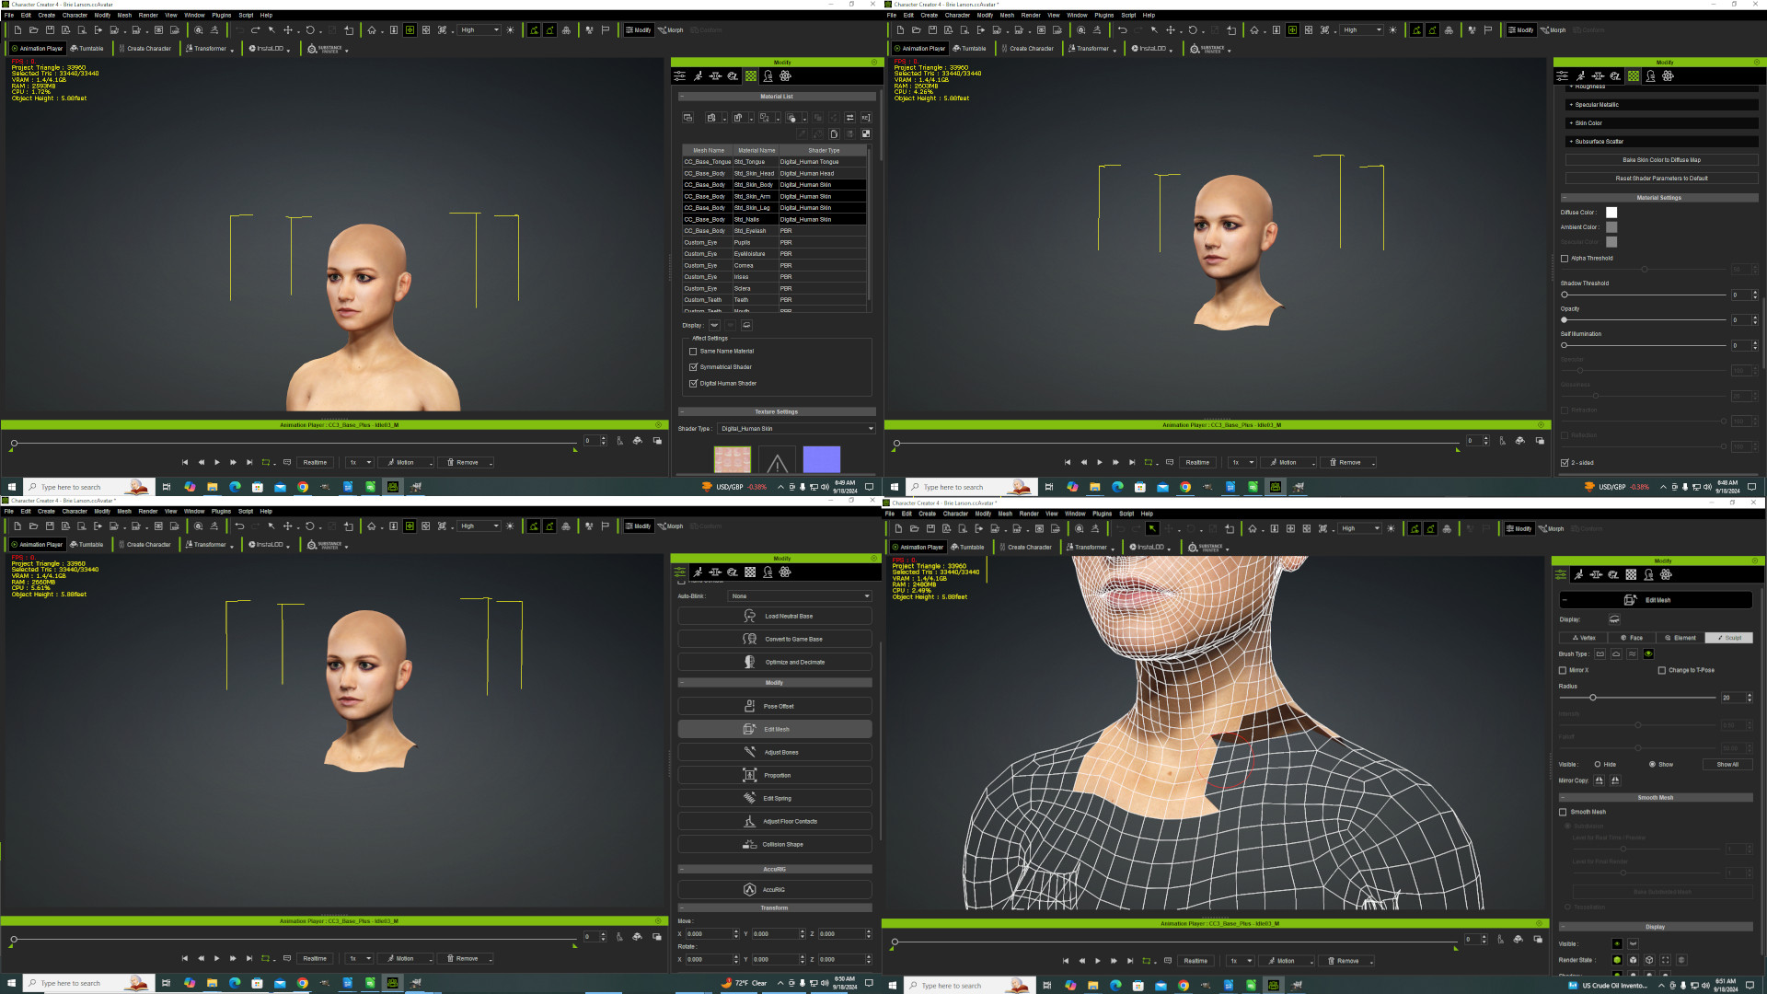Click the green cube Render State icon
Image resolution: width=1767 pixels, height=994 pixels.
click(x=1617, y=960)
